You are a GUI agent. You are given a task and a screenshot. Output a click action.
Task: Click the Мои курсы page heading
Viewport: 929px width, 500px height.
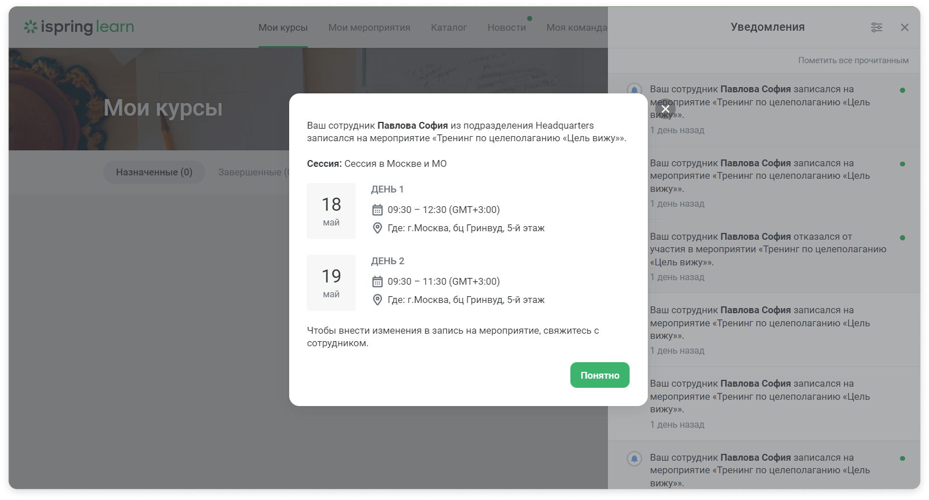coord(163,108)
